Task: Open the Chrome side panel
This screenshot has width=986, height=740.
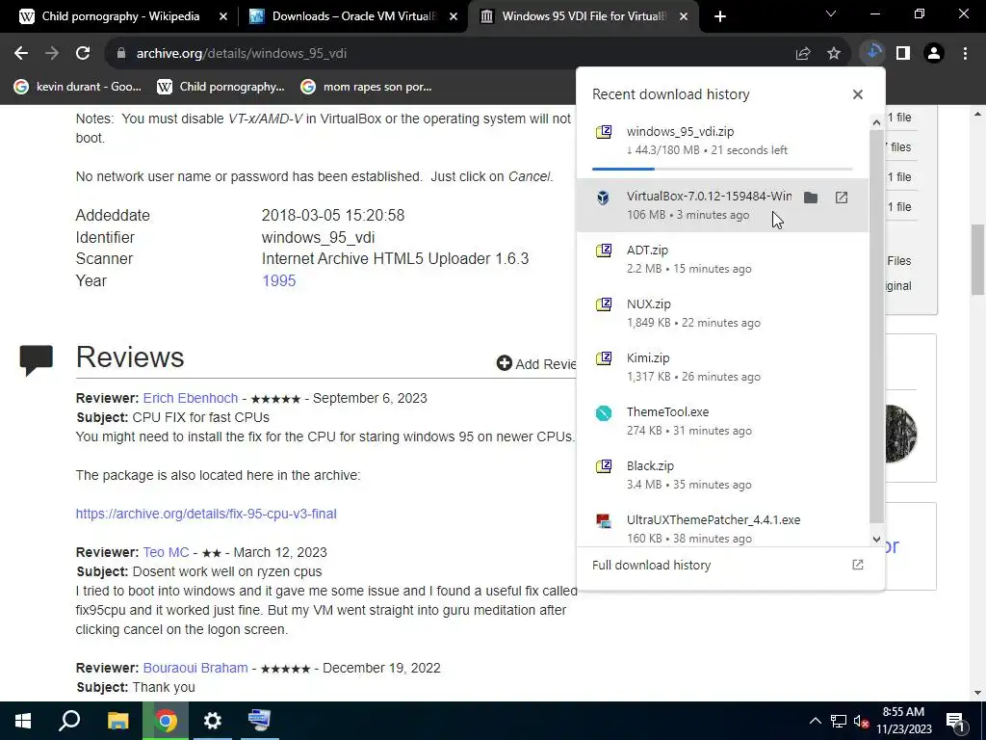Action: click(903, 54)
